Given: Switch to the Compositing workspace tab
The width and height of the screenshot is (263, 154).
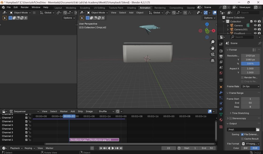Looking at the screenshot, I should 176,8.
